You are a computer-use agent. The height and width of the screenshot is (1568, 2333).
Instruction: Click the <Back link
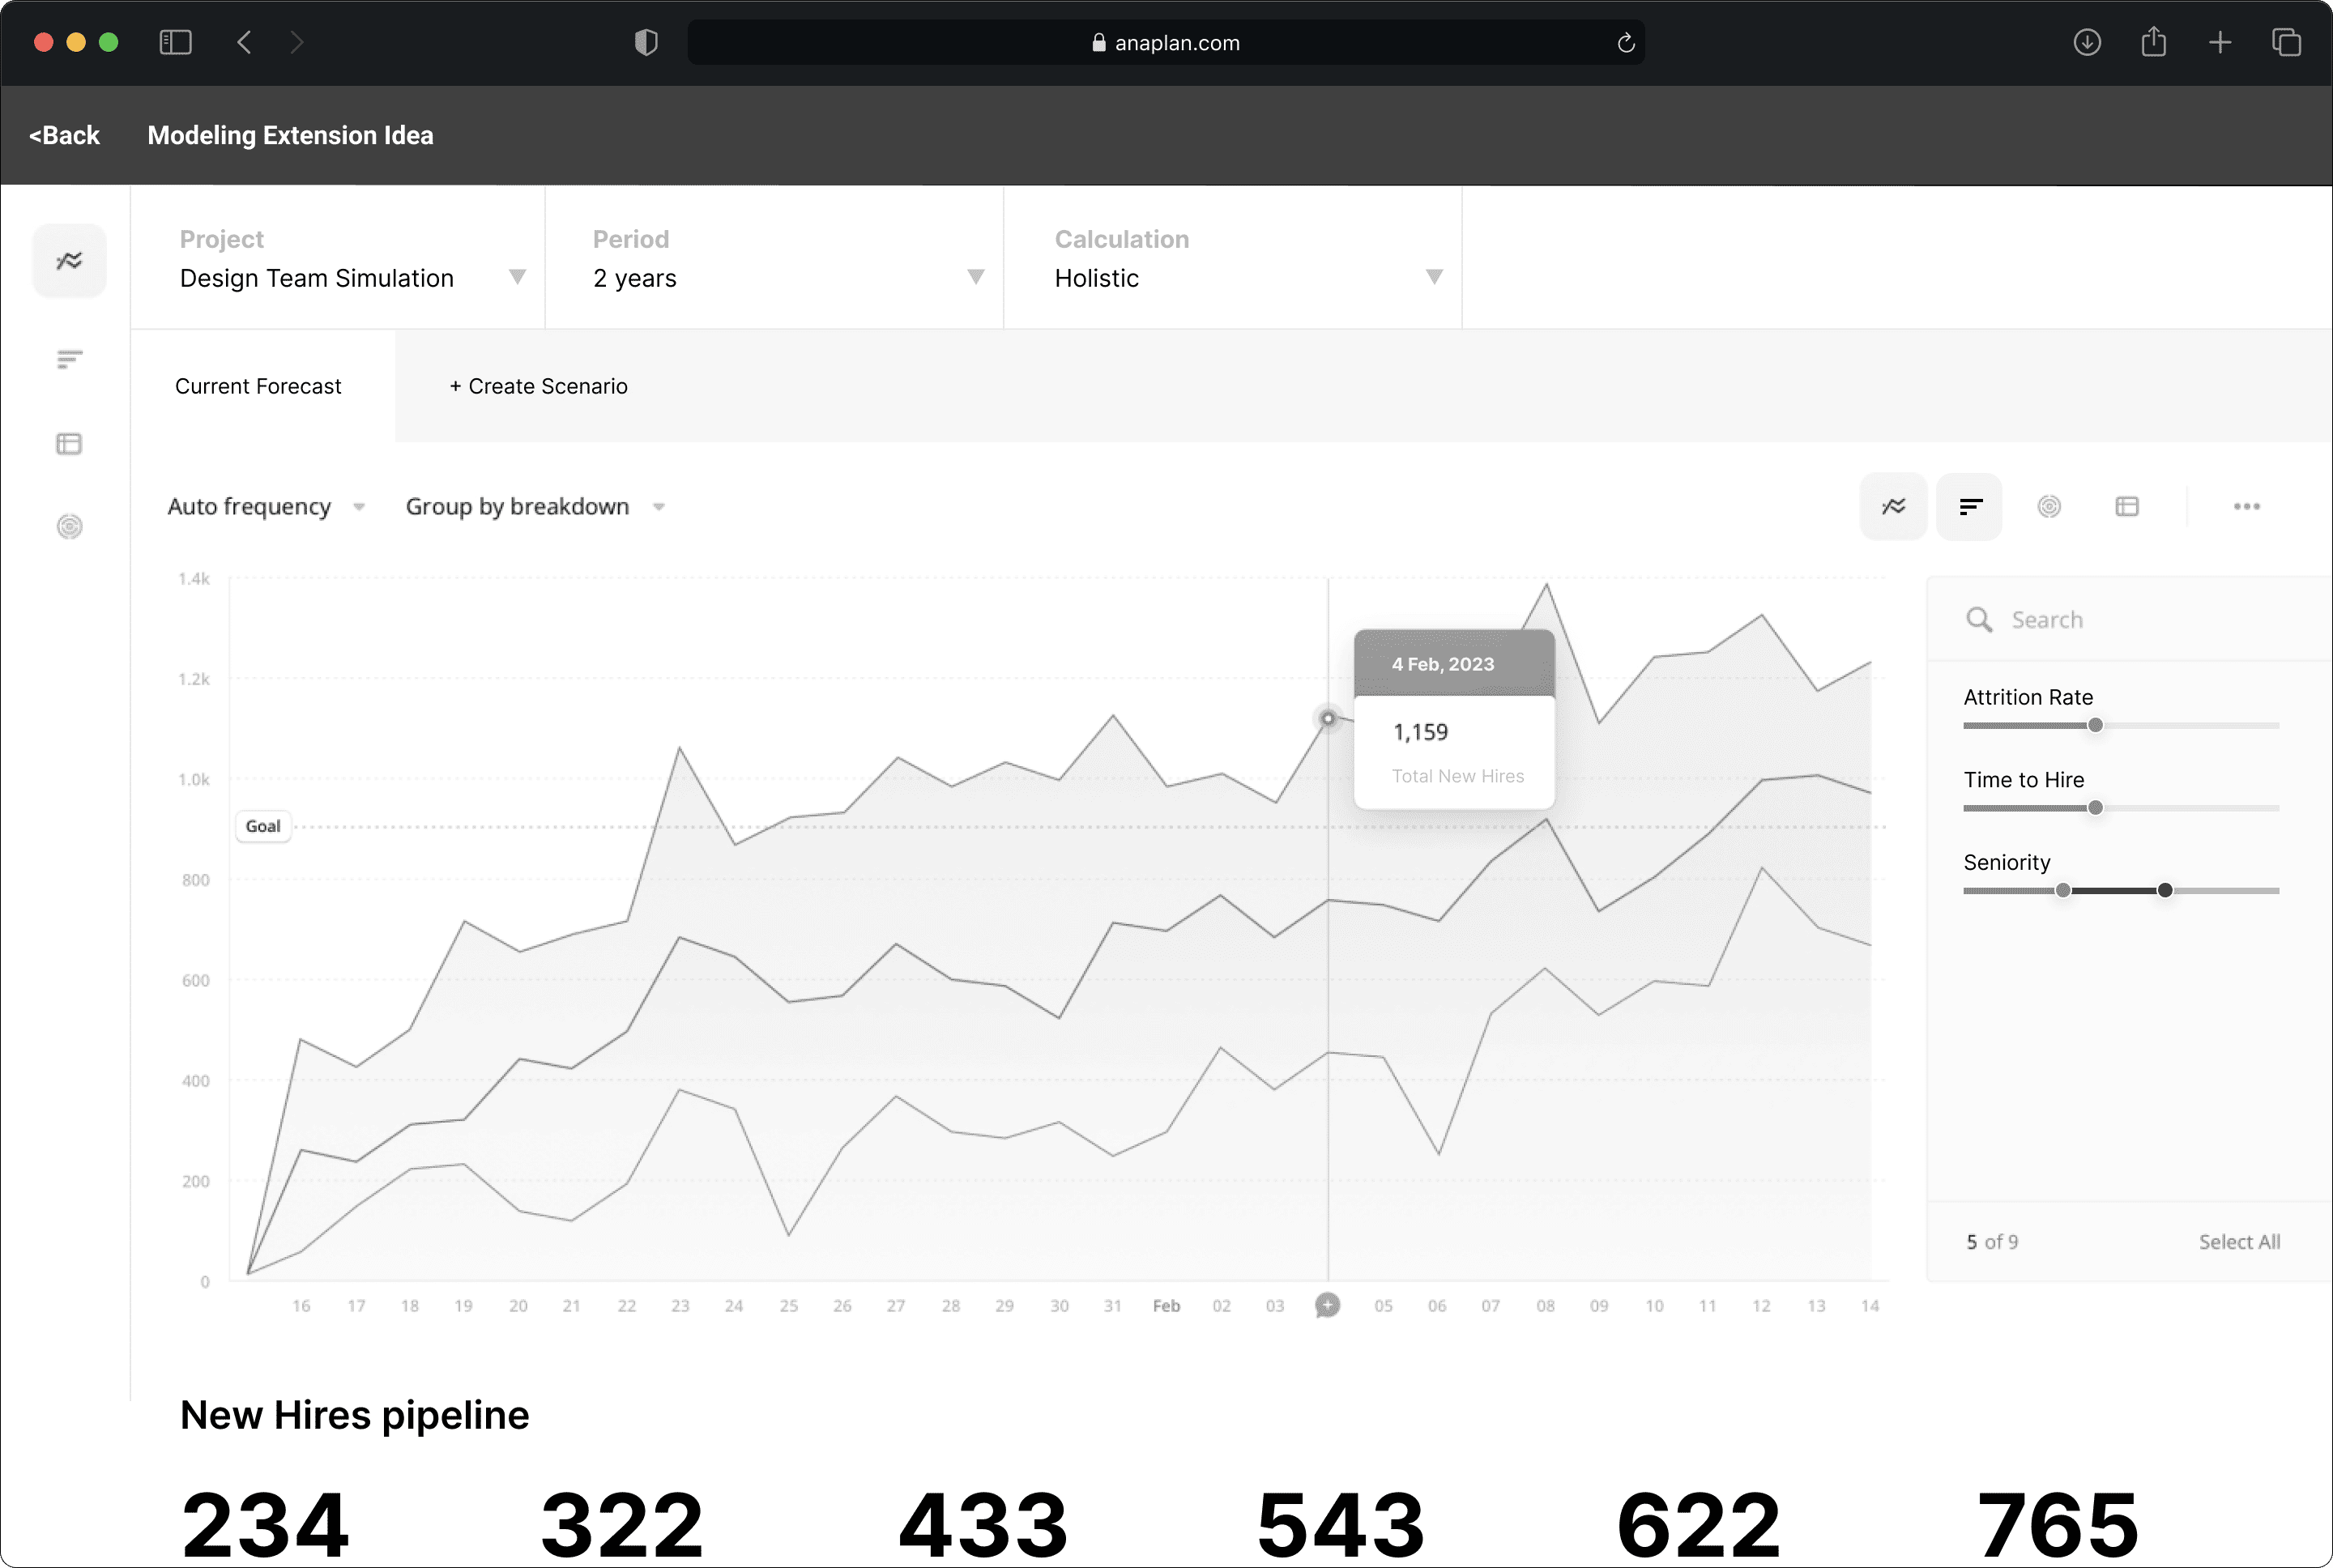64,135
